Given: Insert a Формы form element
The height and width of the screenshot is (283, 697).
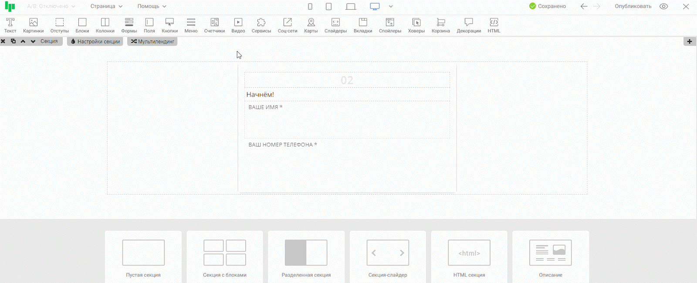Looking at the screenshot, I should point(129,25).
